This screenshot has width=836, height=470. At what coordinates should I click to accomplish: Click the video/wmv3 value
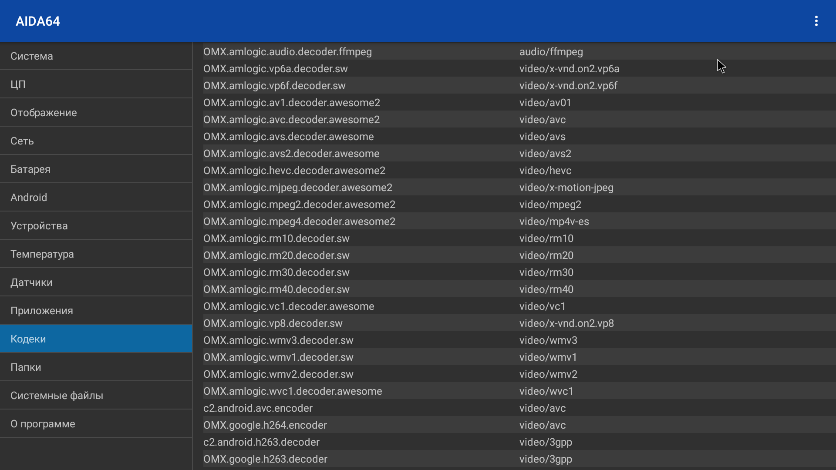click(x=548, y=340)
